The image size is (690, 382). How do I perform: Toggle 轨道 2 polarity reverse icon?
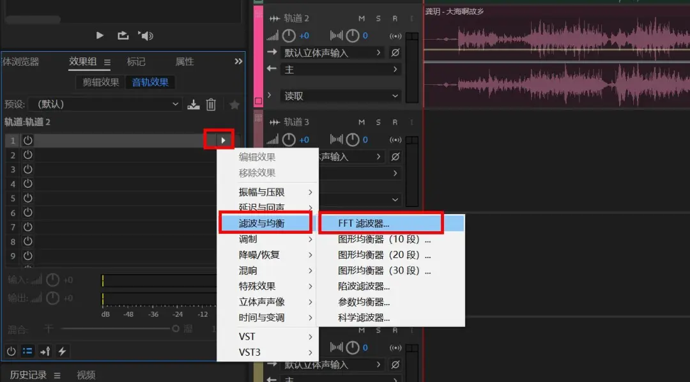395,53
